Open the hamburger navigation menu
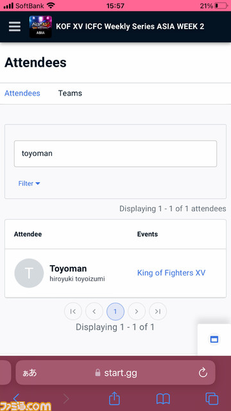231x411 pixels. [15, 26]
